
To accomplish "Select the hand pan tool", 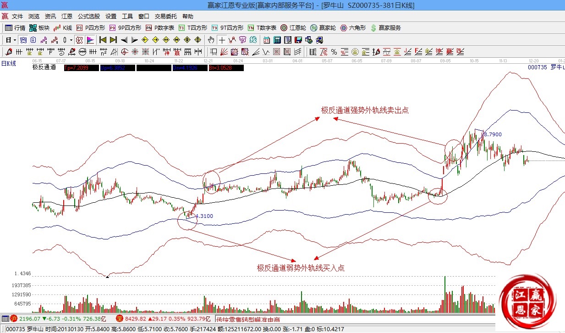I will [211, 40].
